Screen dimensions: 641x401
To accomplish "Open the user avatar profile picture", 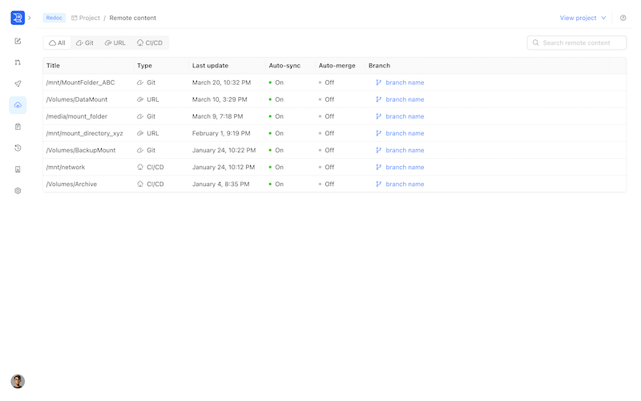I will click(x=18, y=382).
